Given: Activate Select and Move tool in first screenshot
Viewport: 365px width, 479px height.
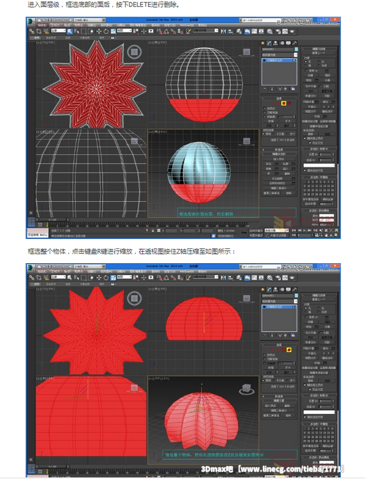Looking at the screenshot, I should [x=99, y=31].
